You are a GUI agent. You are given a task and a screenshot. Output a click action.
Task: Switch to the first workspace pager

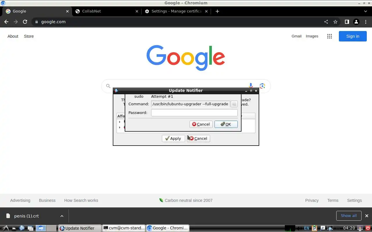click(x=41, y=228)
